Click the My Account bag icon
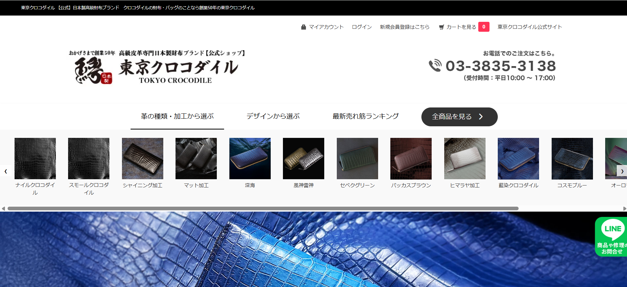The width and height of the screenshot is (627, 287). point(303,27)
